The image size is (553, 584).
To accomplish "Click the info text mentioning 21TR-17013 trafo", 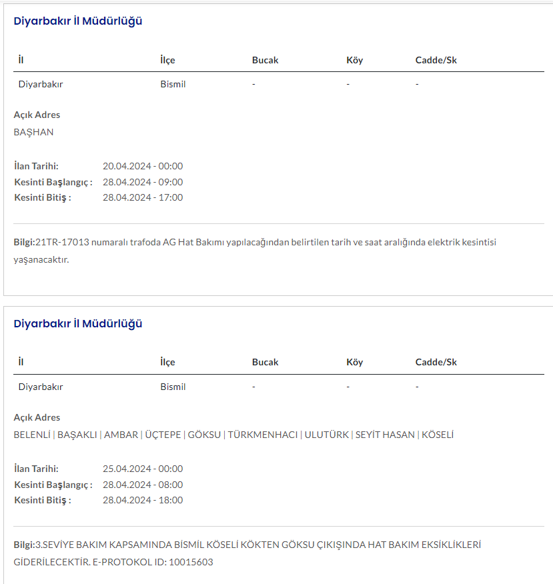I will pos(255,242).
